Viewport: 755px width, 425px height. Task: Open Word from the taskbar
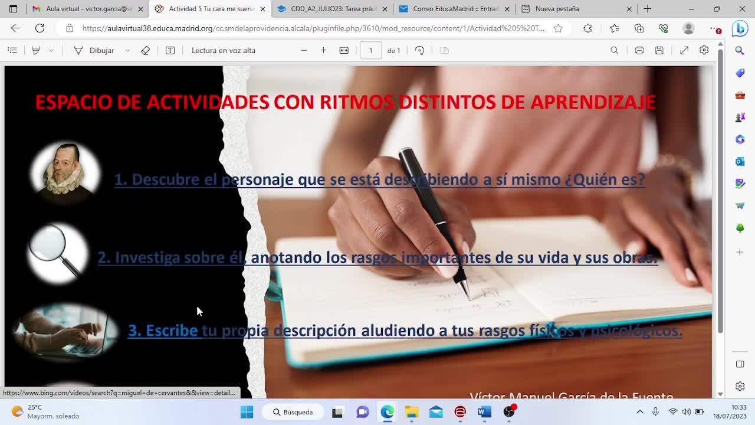tap(484, 412)
